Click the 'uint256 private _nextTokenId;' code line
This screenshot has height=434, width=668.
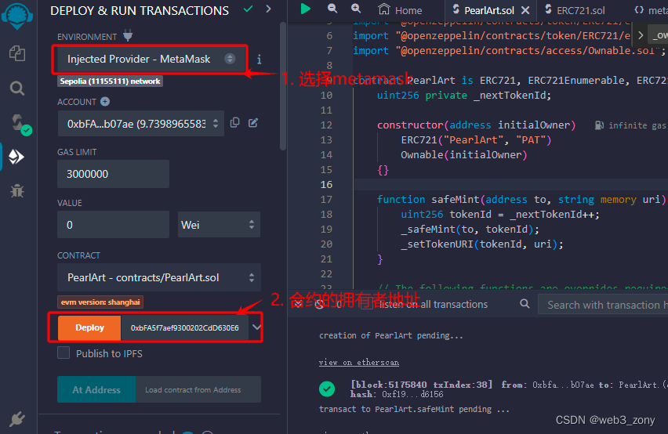pyautogui.click(x=464, y=96)
